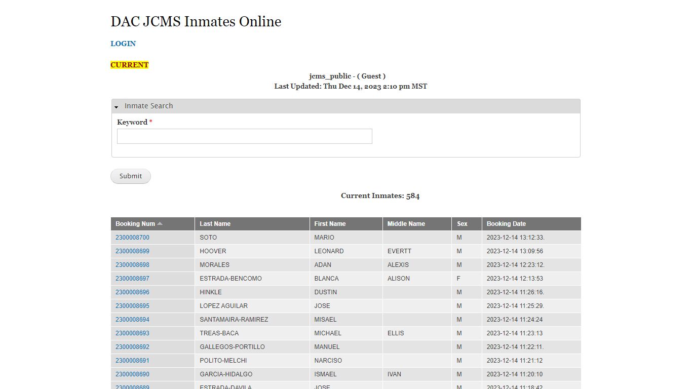Screen dimensions: 692x389
Task: Open booking 2300008696
Action: tap(132, 292)
